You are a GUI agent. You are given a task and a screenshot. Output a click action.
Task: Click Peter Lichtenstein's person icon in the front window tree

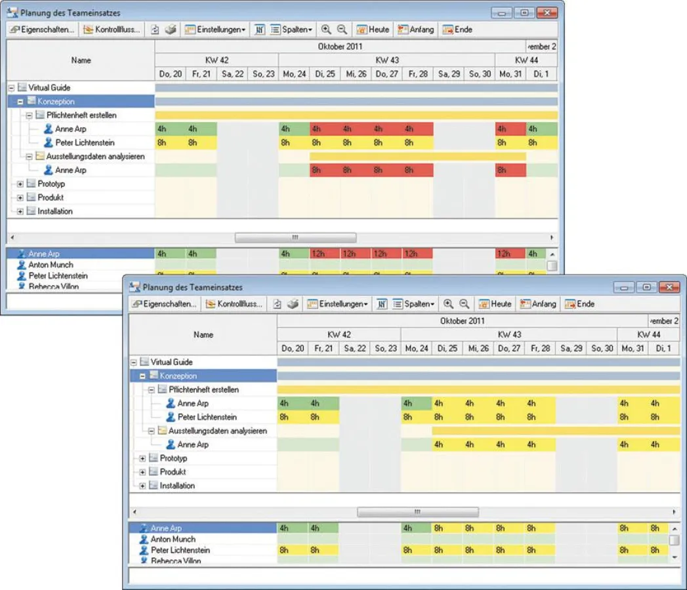coord(171,417)
